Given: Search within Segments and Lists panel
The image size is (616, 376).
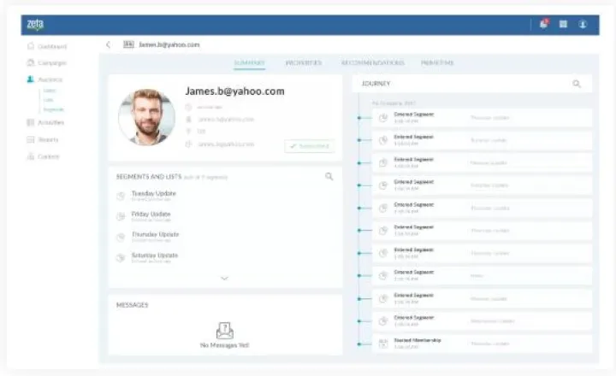Looking at the screenshot, I should pyautogui.click(x=329, y=176).
